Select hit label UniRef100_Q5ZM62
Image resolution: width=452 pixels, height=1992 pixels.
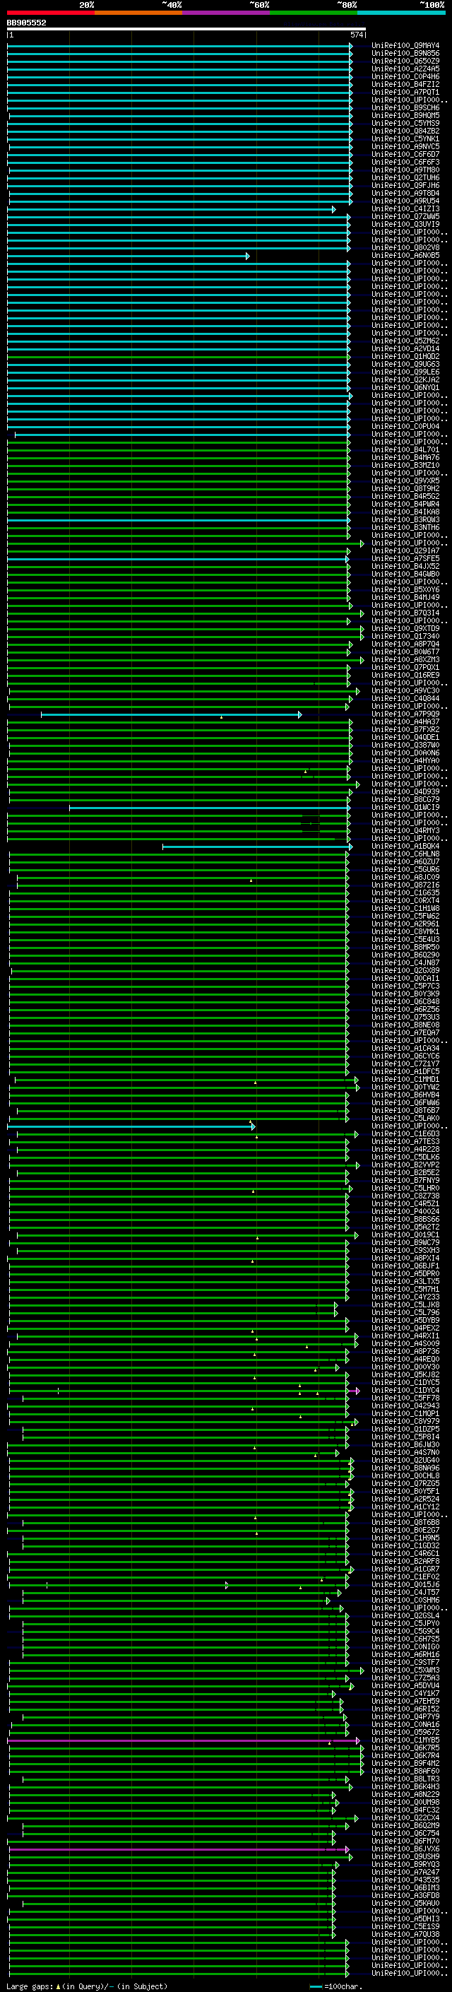click(405, 341)
